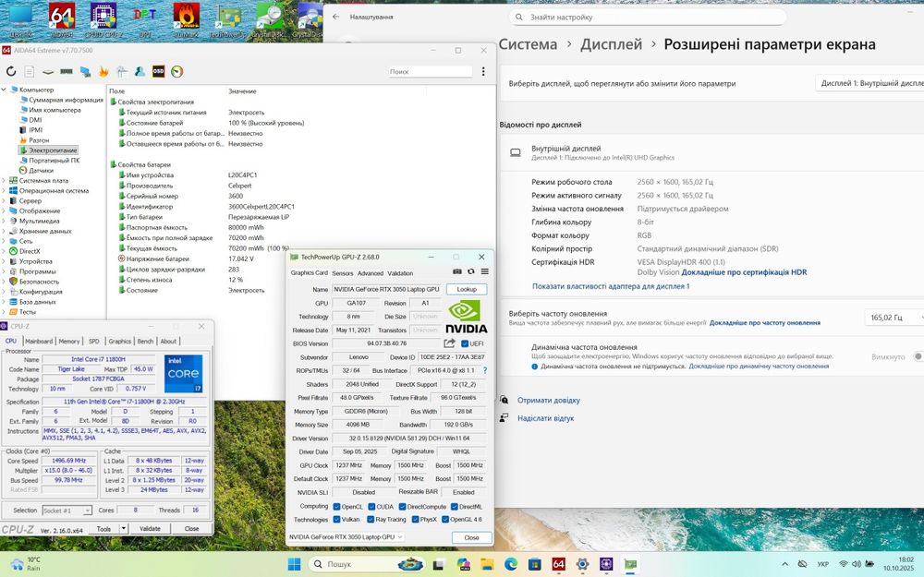Open the GPU selection dropdown in GPU-Z

(x=346, y=537)
